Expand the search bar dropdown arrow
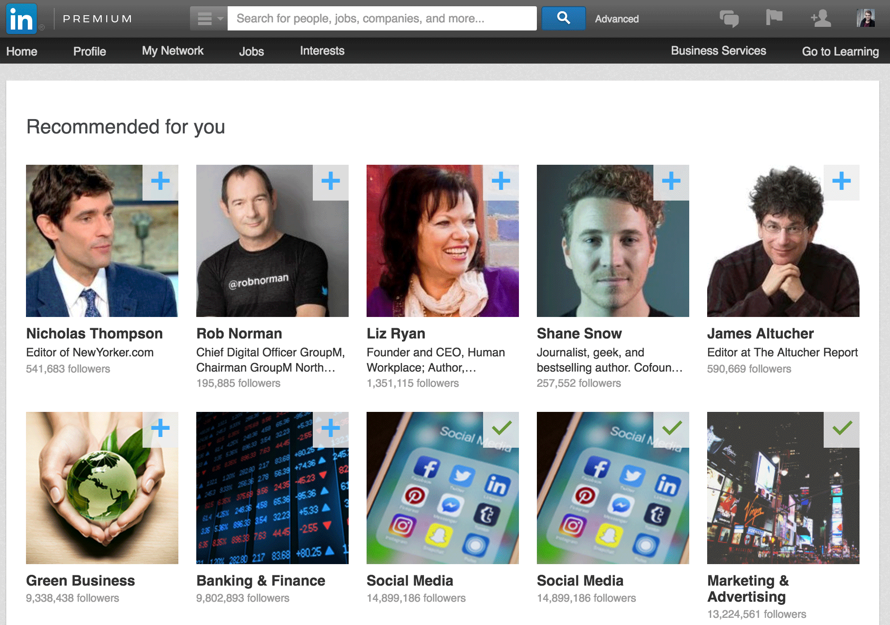890x625 pixels. pyautogui.click(x=217, y=18)
